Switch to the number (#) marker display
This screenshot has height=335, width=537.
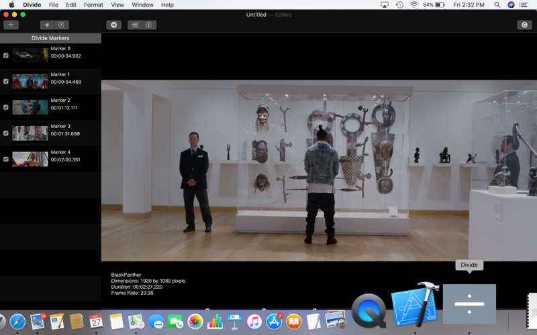click(x=47, y=25)
